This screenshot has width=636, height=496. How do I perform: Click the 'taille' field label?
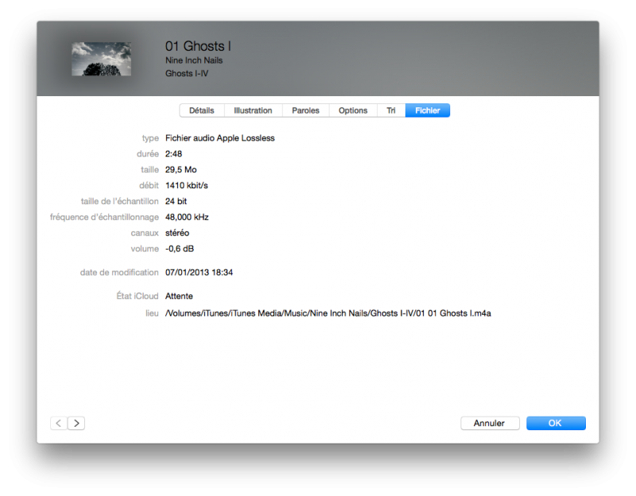[x=149, y=169]
